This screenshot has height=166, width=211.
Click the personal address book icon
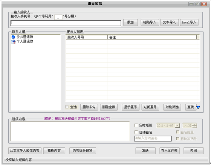tap(13, 41)
